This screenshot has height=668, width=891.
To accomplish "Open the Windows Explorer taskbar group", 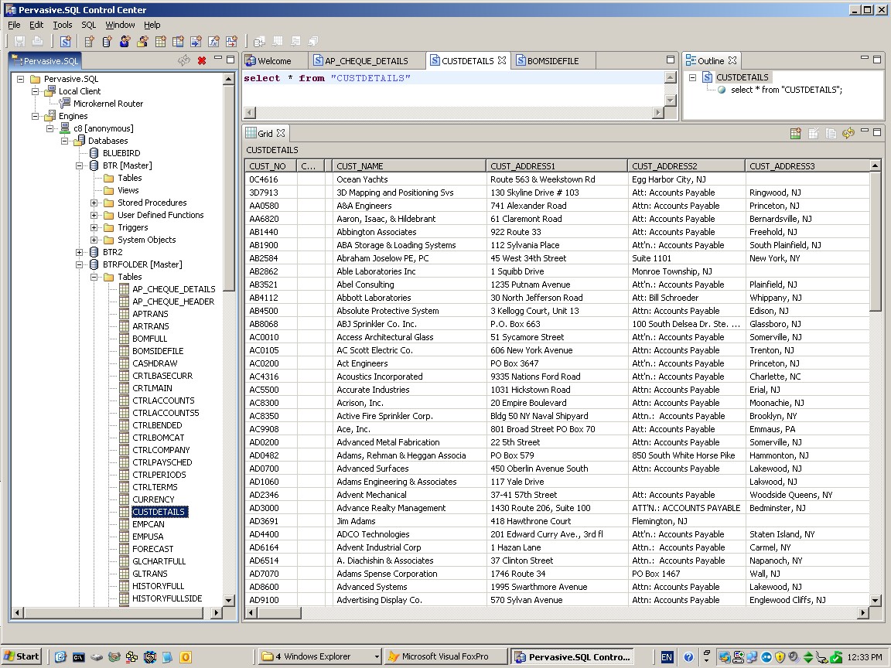I will click(320, 656).
